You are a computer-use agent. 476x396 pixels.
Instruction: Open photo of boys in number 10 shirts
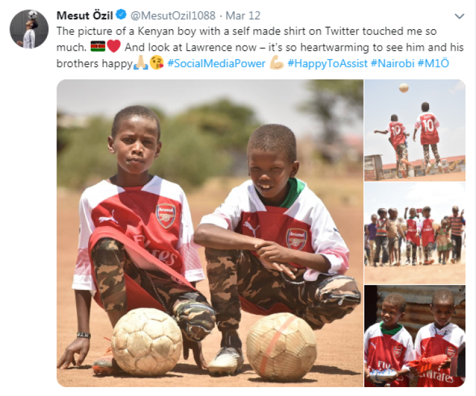point(414,131)
